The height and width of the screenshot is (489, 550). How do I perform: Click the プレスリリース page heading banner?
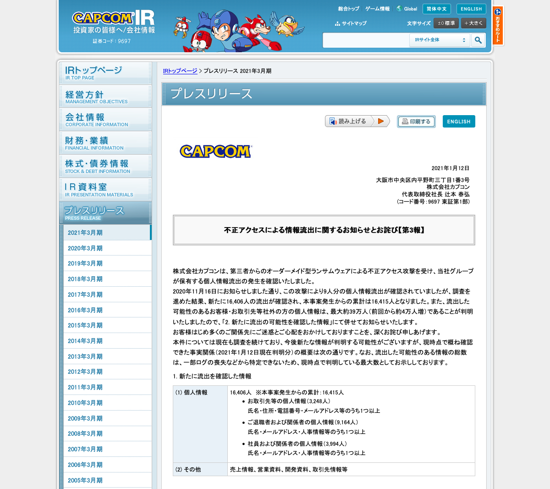coord(324,94)
